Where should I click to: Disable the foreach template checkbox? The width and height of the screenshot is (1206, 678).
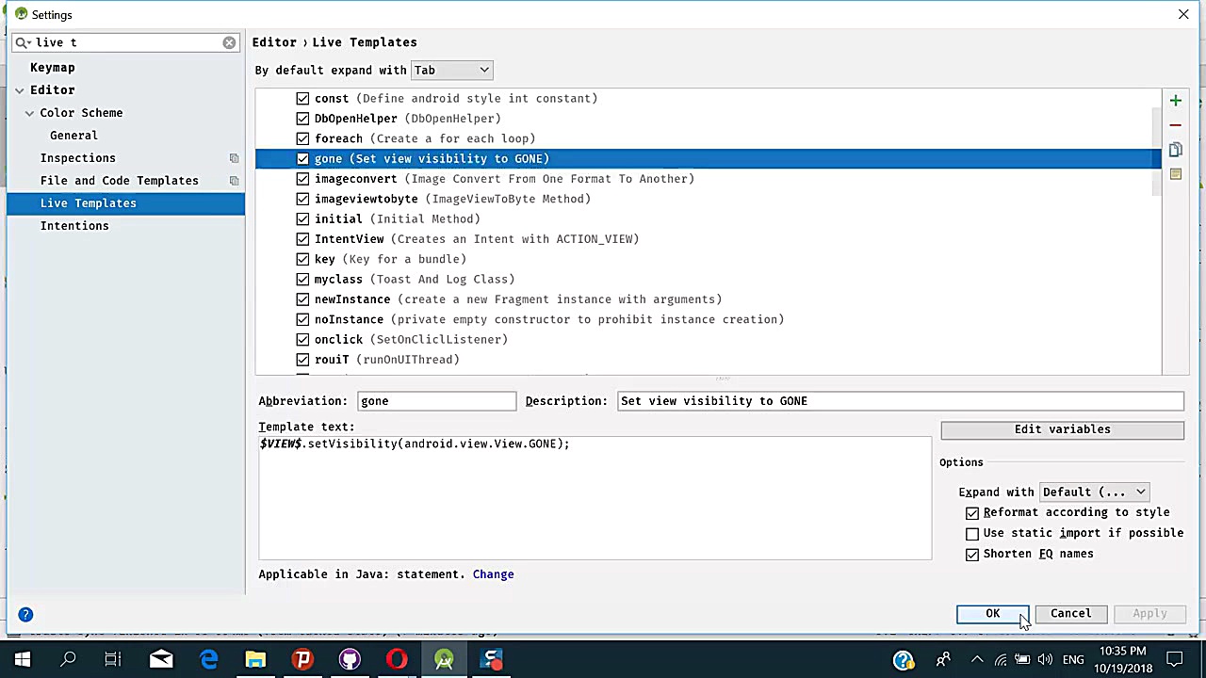(302, 138)
